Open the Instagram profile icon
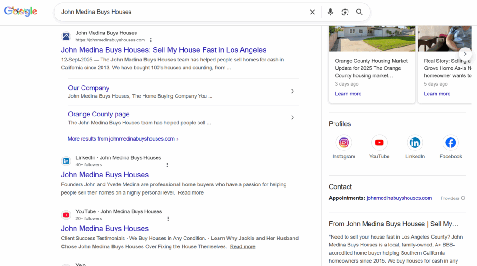Screen dimensions: 477x266 click(344, 143)
